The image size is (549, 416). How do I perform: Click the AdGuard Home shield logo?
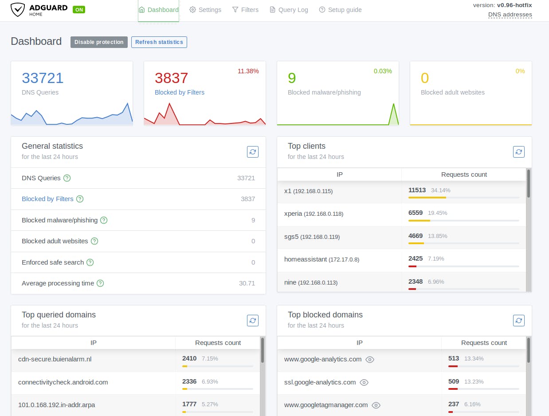[x=18, y=9]
